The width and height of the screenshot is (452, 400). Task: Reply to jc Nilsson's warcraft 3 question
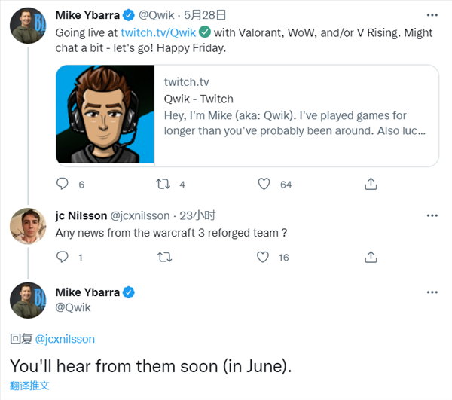click(63, 257)
